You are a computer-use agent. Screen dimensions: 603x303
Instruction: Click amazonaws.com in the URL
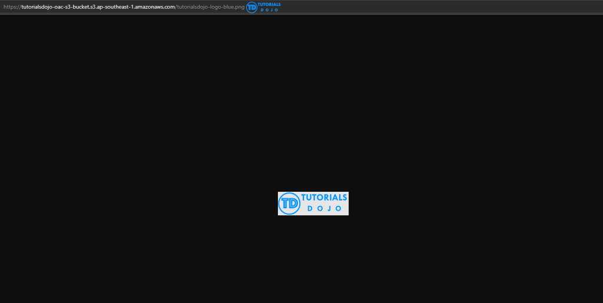[x=154, y=7]
